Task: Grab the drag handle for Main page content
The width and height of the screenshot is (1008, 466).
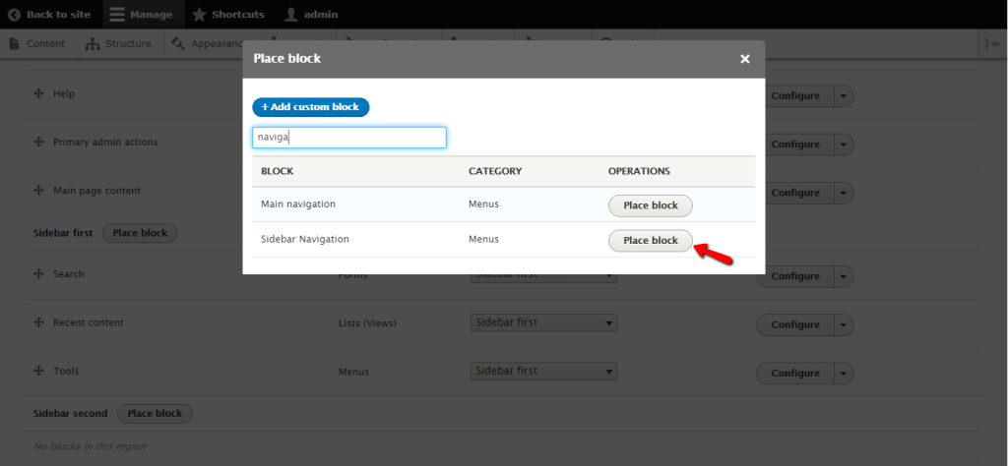Action: coord(38,191)
